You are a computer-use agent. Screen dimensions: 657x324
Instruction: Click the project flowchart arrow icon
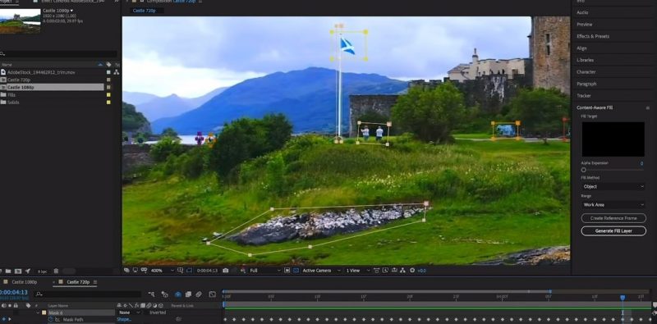point(28,272)
